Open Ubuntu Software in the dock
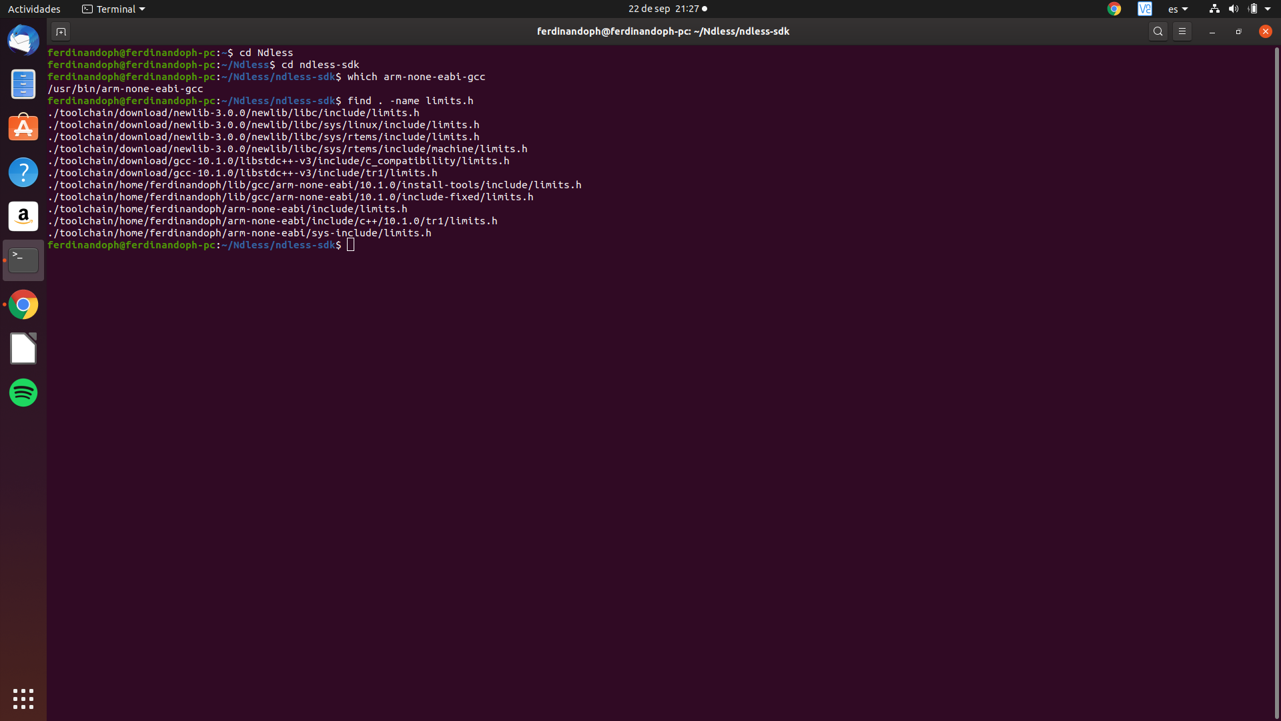Screen dimensions: 1281x721 23,128
